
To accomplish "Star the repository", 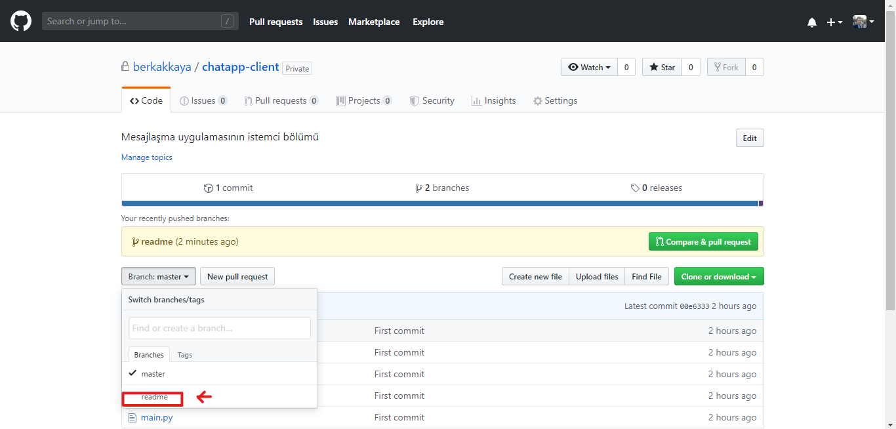I will point(662,67).
